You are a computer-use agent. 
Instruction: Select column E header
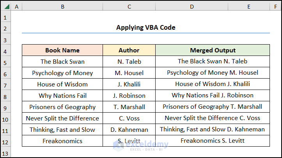[x=248, y=7]
